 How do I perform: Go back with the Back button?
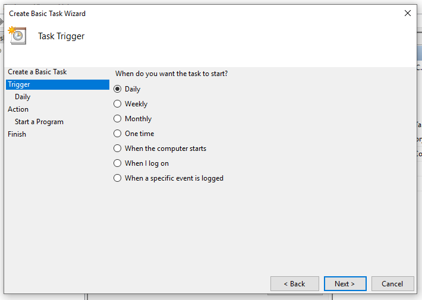coord(294,283)
